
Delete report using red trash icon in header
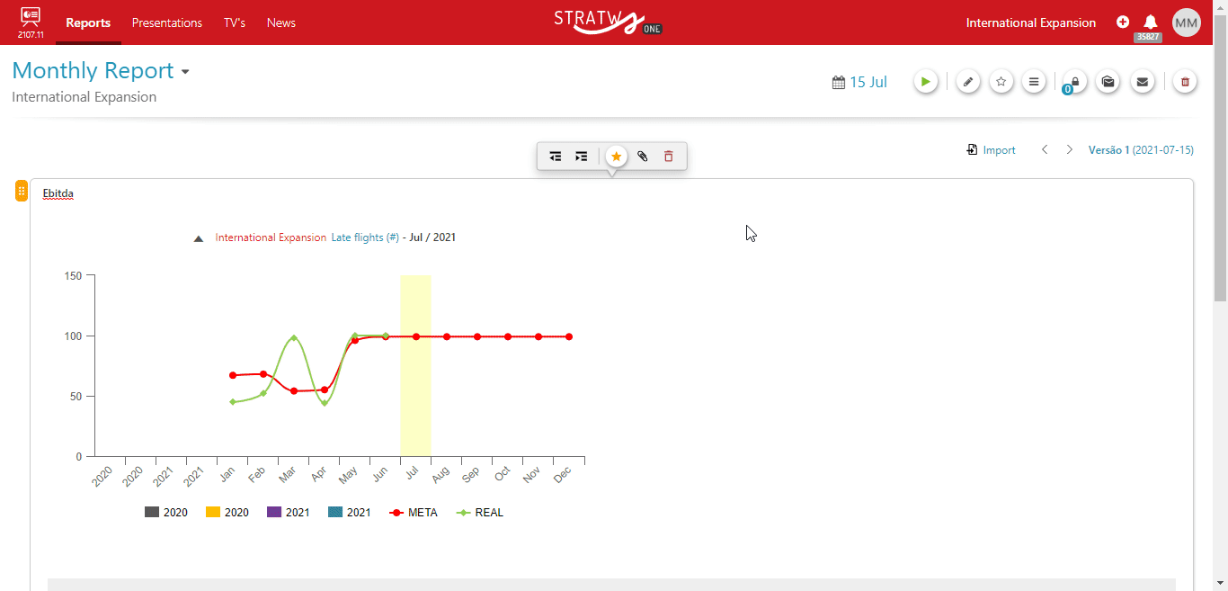[1185, 82]
